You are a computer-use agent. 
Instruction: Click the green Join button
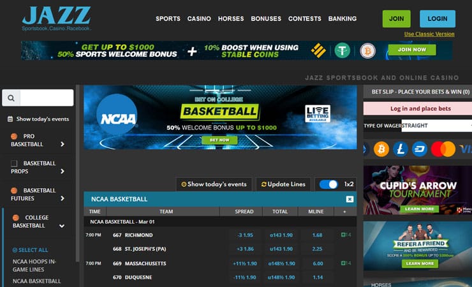(397, 18)
